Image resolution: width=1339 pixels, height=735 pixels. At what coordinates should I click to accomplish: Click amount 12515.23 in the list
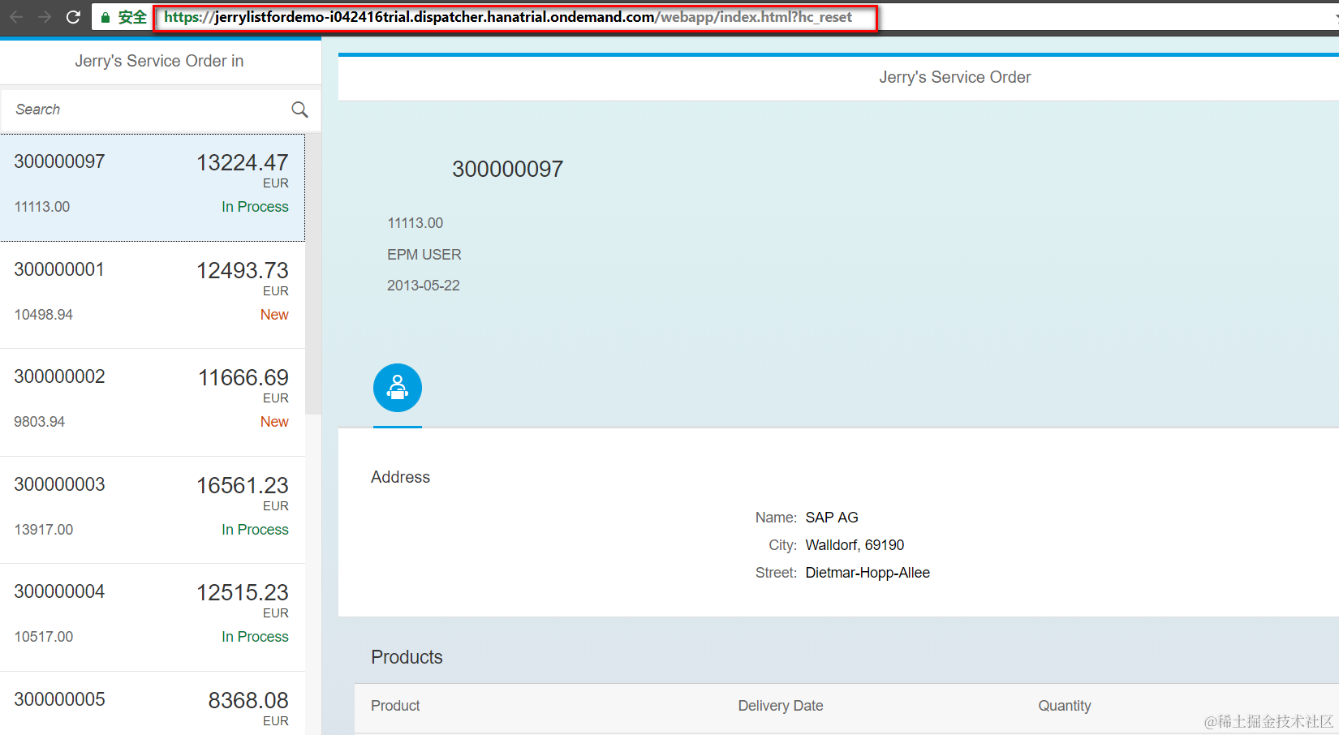pos(243,593)
